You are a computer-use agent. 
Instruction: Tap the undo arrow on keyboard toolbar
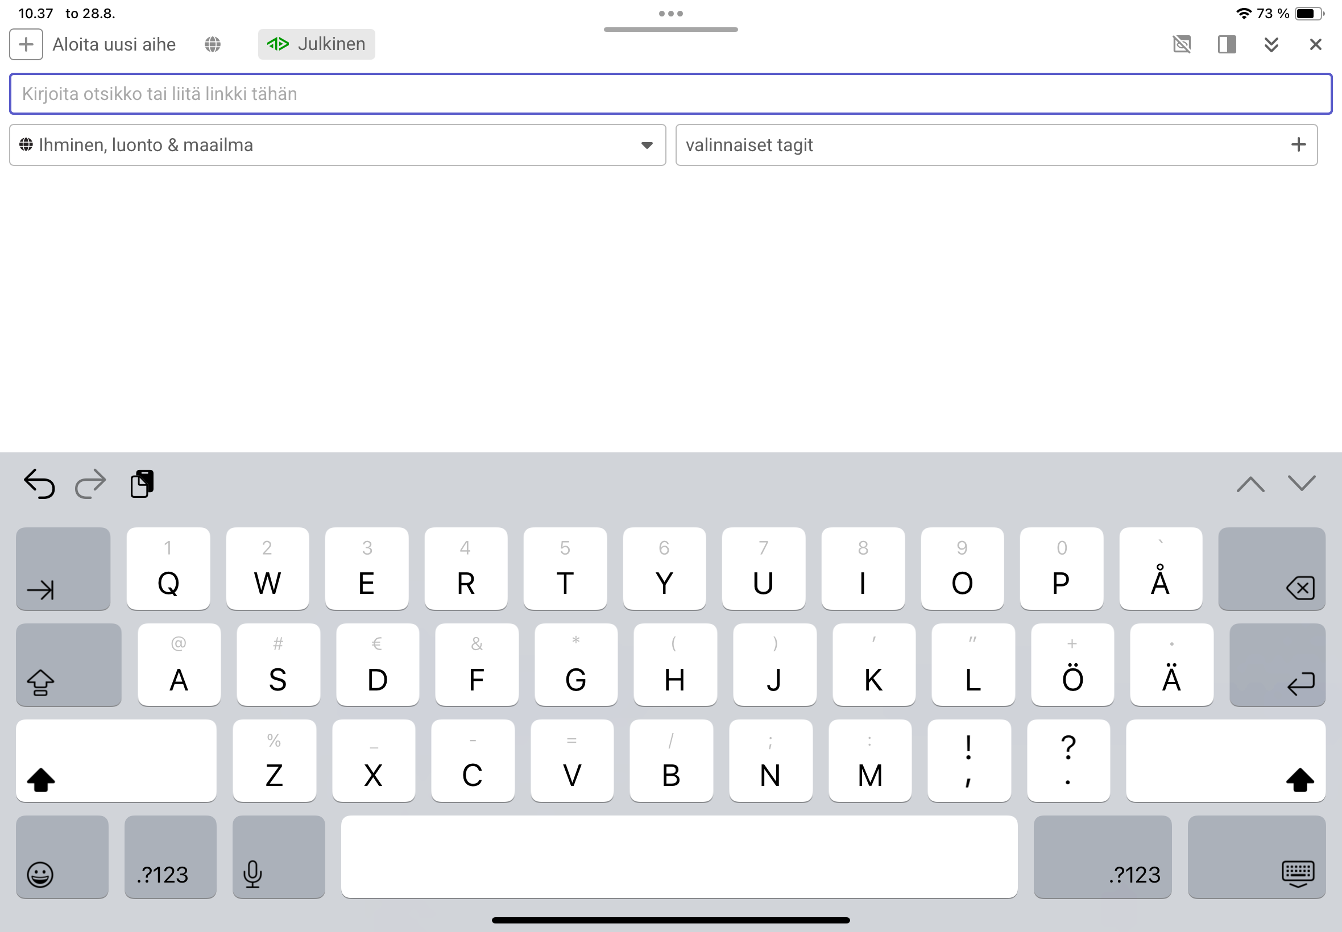(x=39, y=484)
